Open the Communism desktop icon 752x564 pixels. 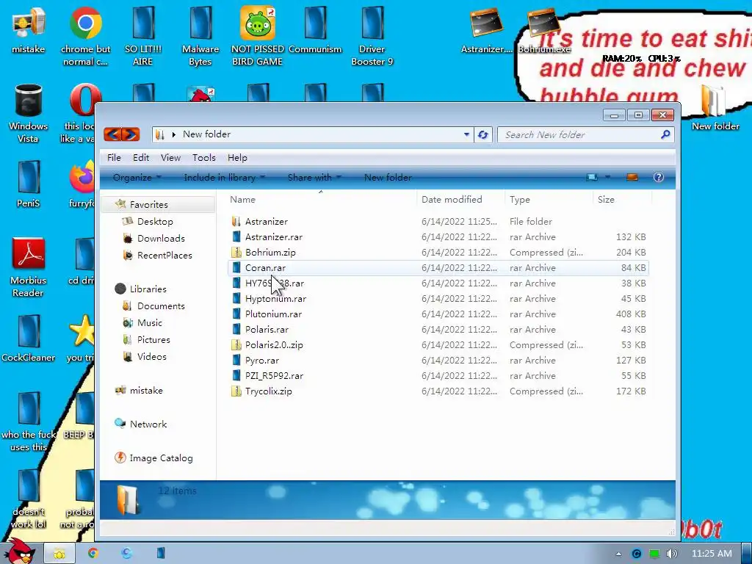coord(315,29)
